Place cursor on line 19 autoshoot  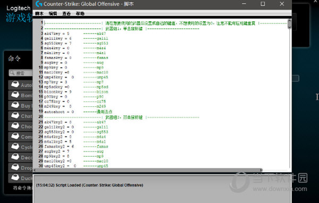[59, 112]
